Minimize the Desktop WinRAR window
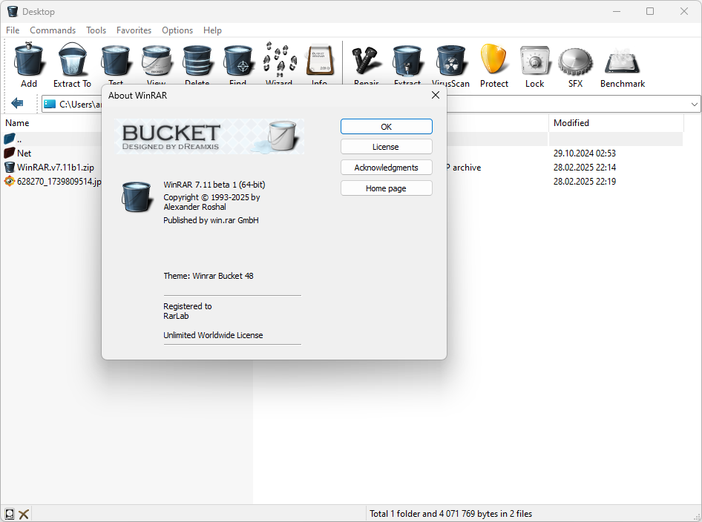This screenshot has width=702, height=522. [617, 11]
